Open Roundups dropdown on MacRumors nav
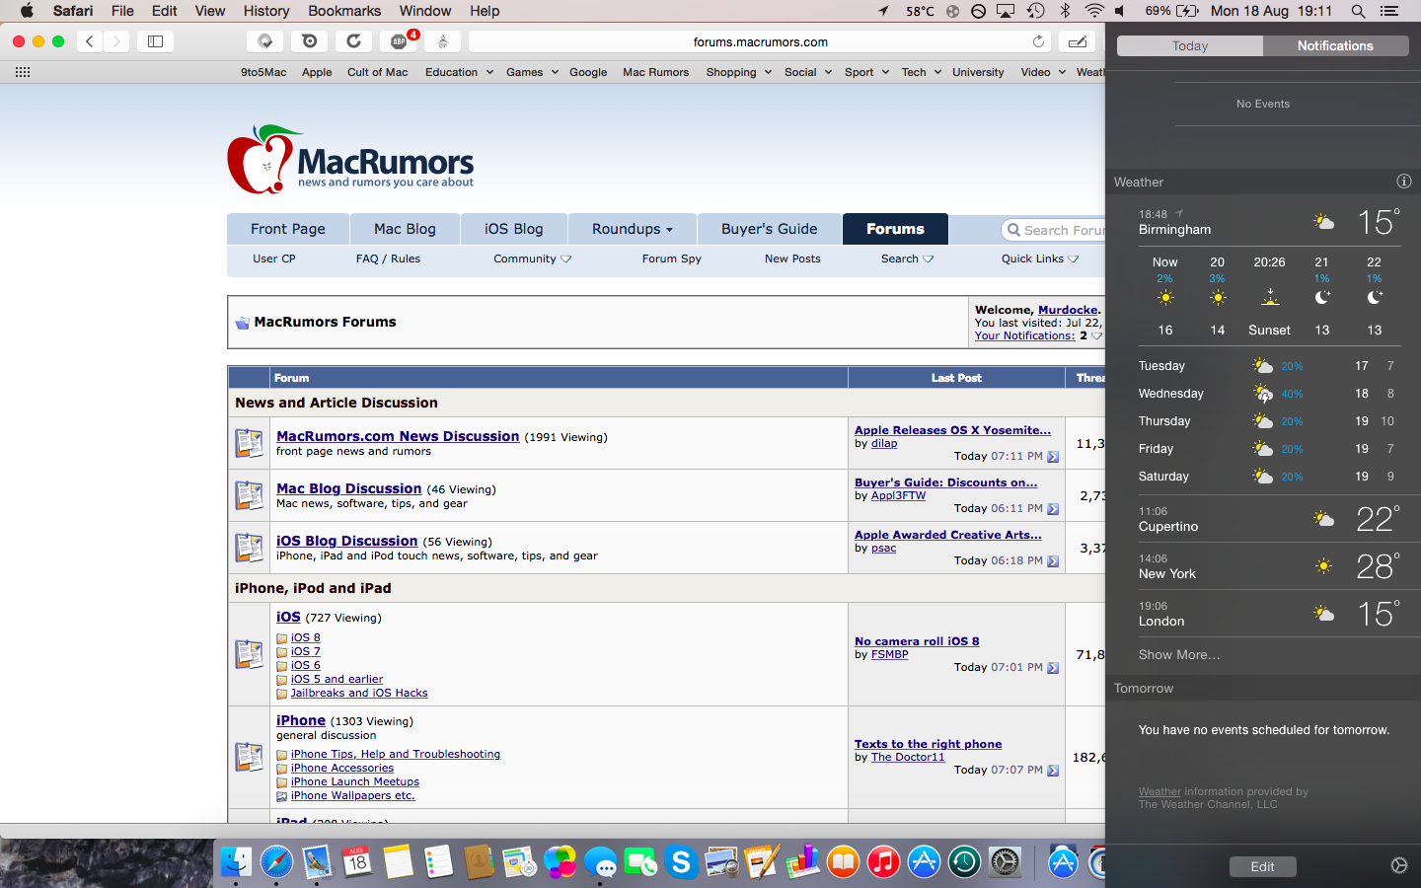The width and height of the screenshot is (1421, 888). pos(633,229)
